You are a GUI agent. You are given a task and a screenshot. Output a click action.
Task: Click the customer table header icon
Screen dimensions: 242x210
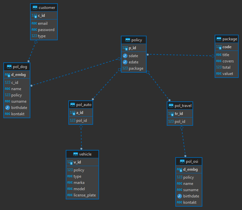click(35, 7)
